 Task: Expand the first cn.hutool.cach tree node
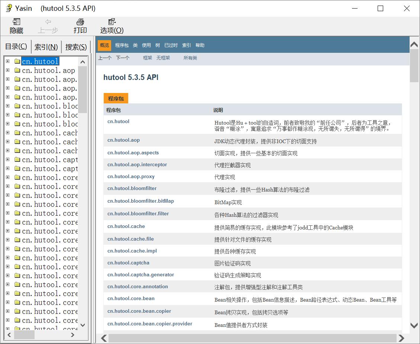coord(7,133)
